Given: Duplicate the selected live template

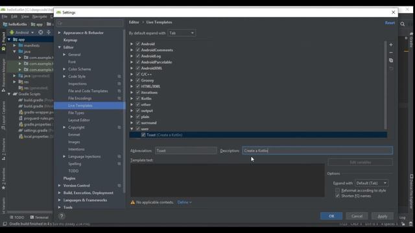Looking at the screenshot, I should [x=391, y=60].
